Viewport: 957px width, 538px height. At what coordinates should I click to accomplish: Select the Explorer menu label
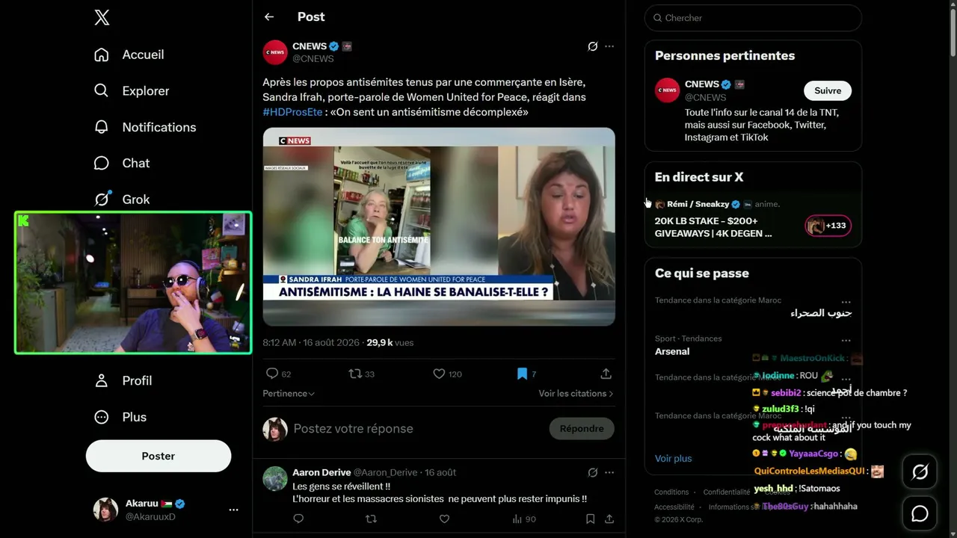tap(146, 90)
